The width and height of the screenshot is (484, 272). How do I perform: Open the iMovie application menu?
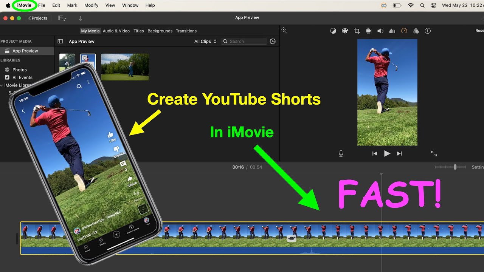tap(24, 5)
